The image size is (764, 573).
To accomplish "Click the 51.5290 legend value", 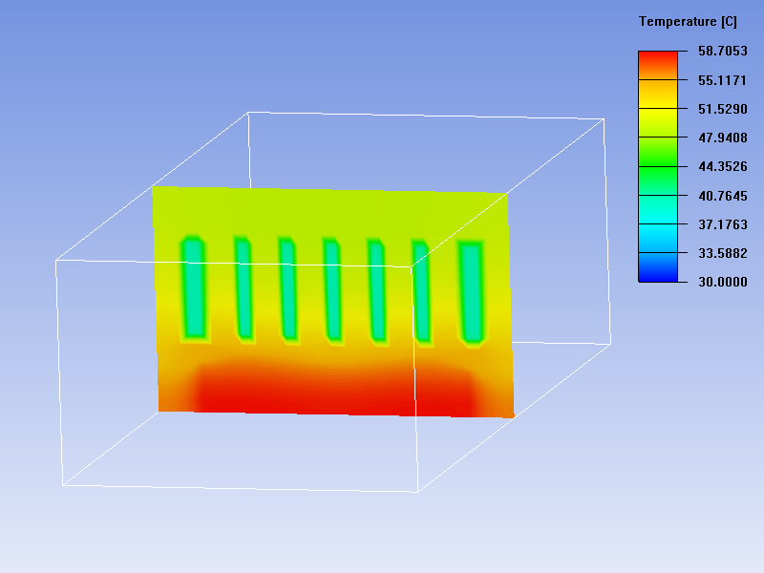I will coord(723,109).
